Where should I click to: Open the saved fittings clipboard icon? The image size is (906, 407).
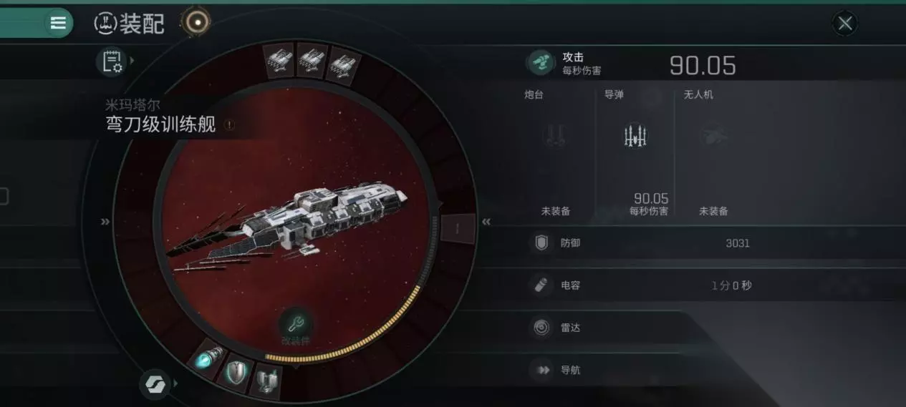point(111,62)
